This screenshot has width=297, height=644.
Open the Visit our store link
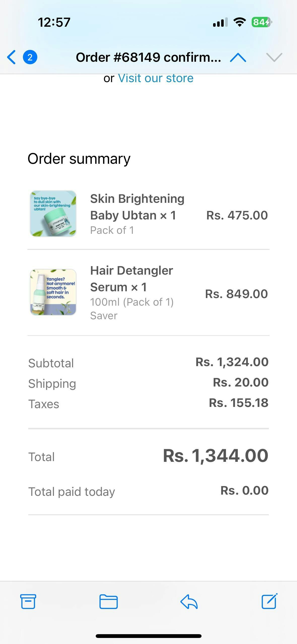156,78
